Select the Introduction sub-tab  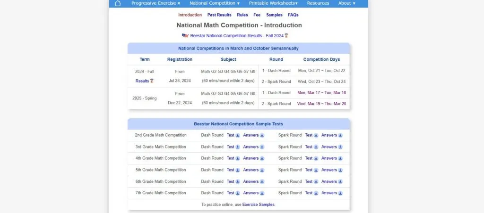coord(190,15)
